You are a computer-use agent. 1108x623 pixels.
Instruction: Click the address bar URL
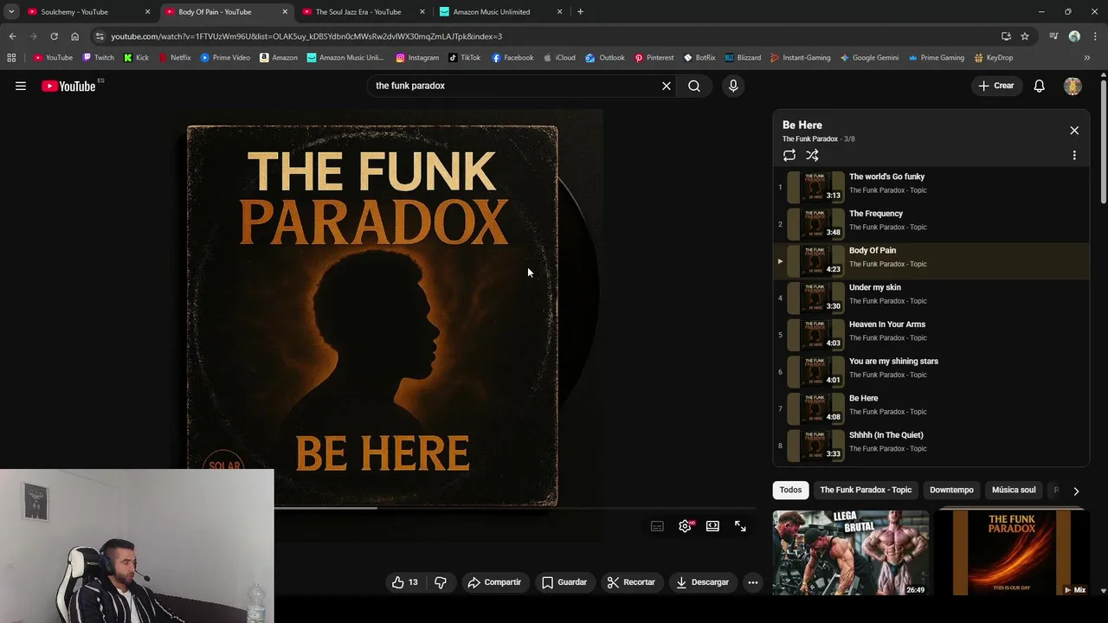[306, 36]
